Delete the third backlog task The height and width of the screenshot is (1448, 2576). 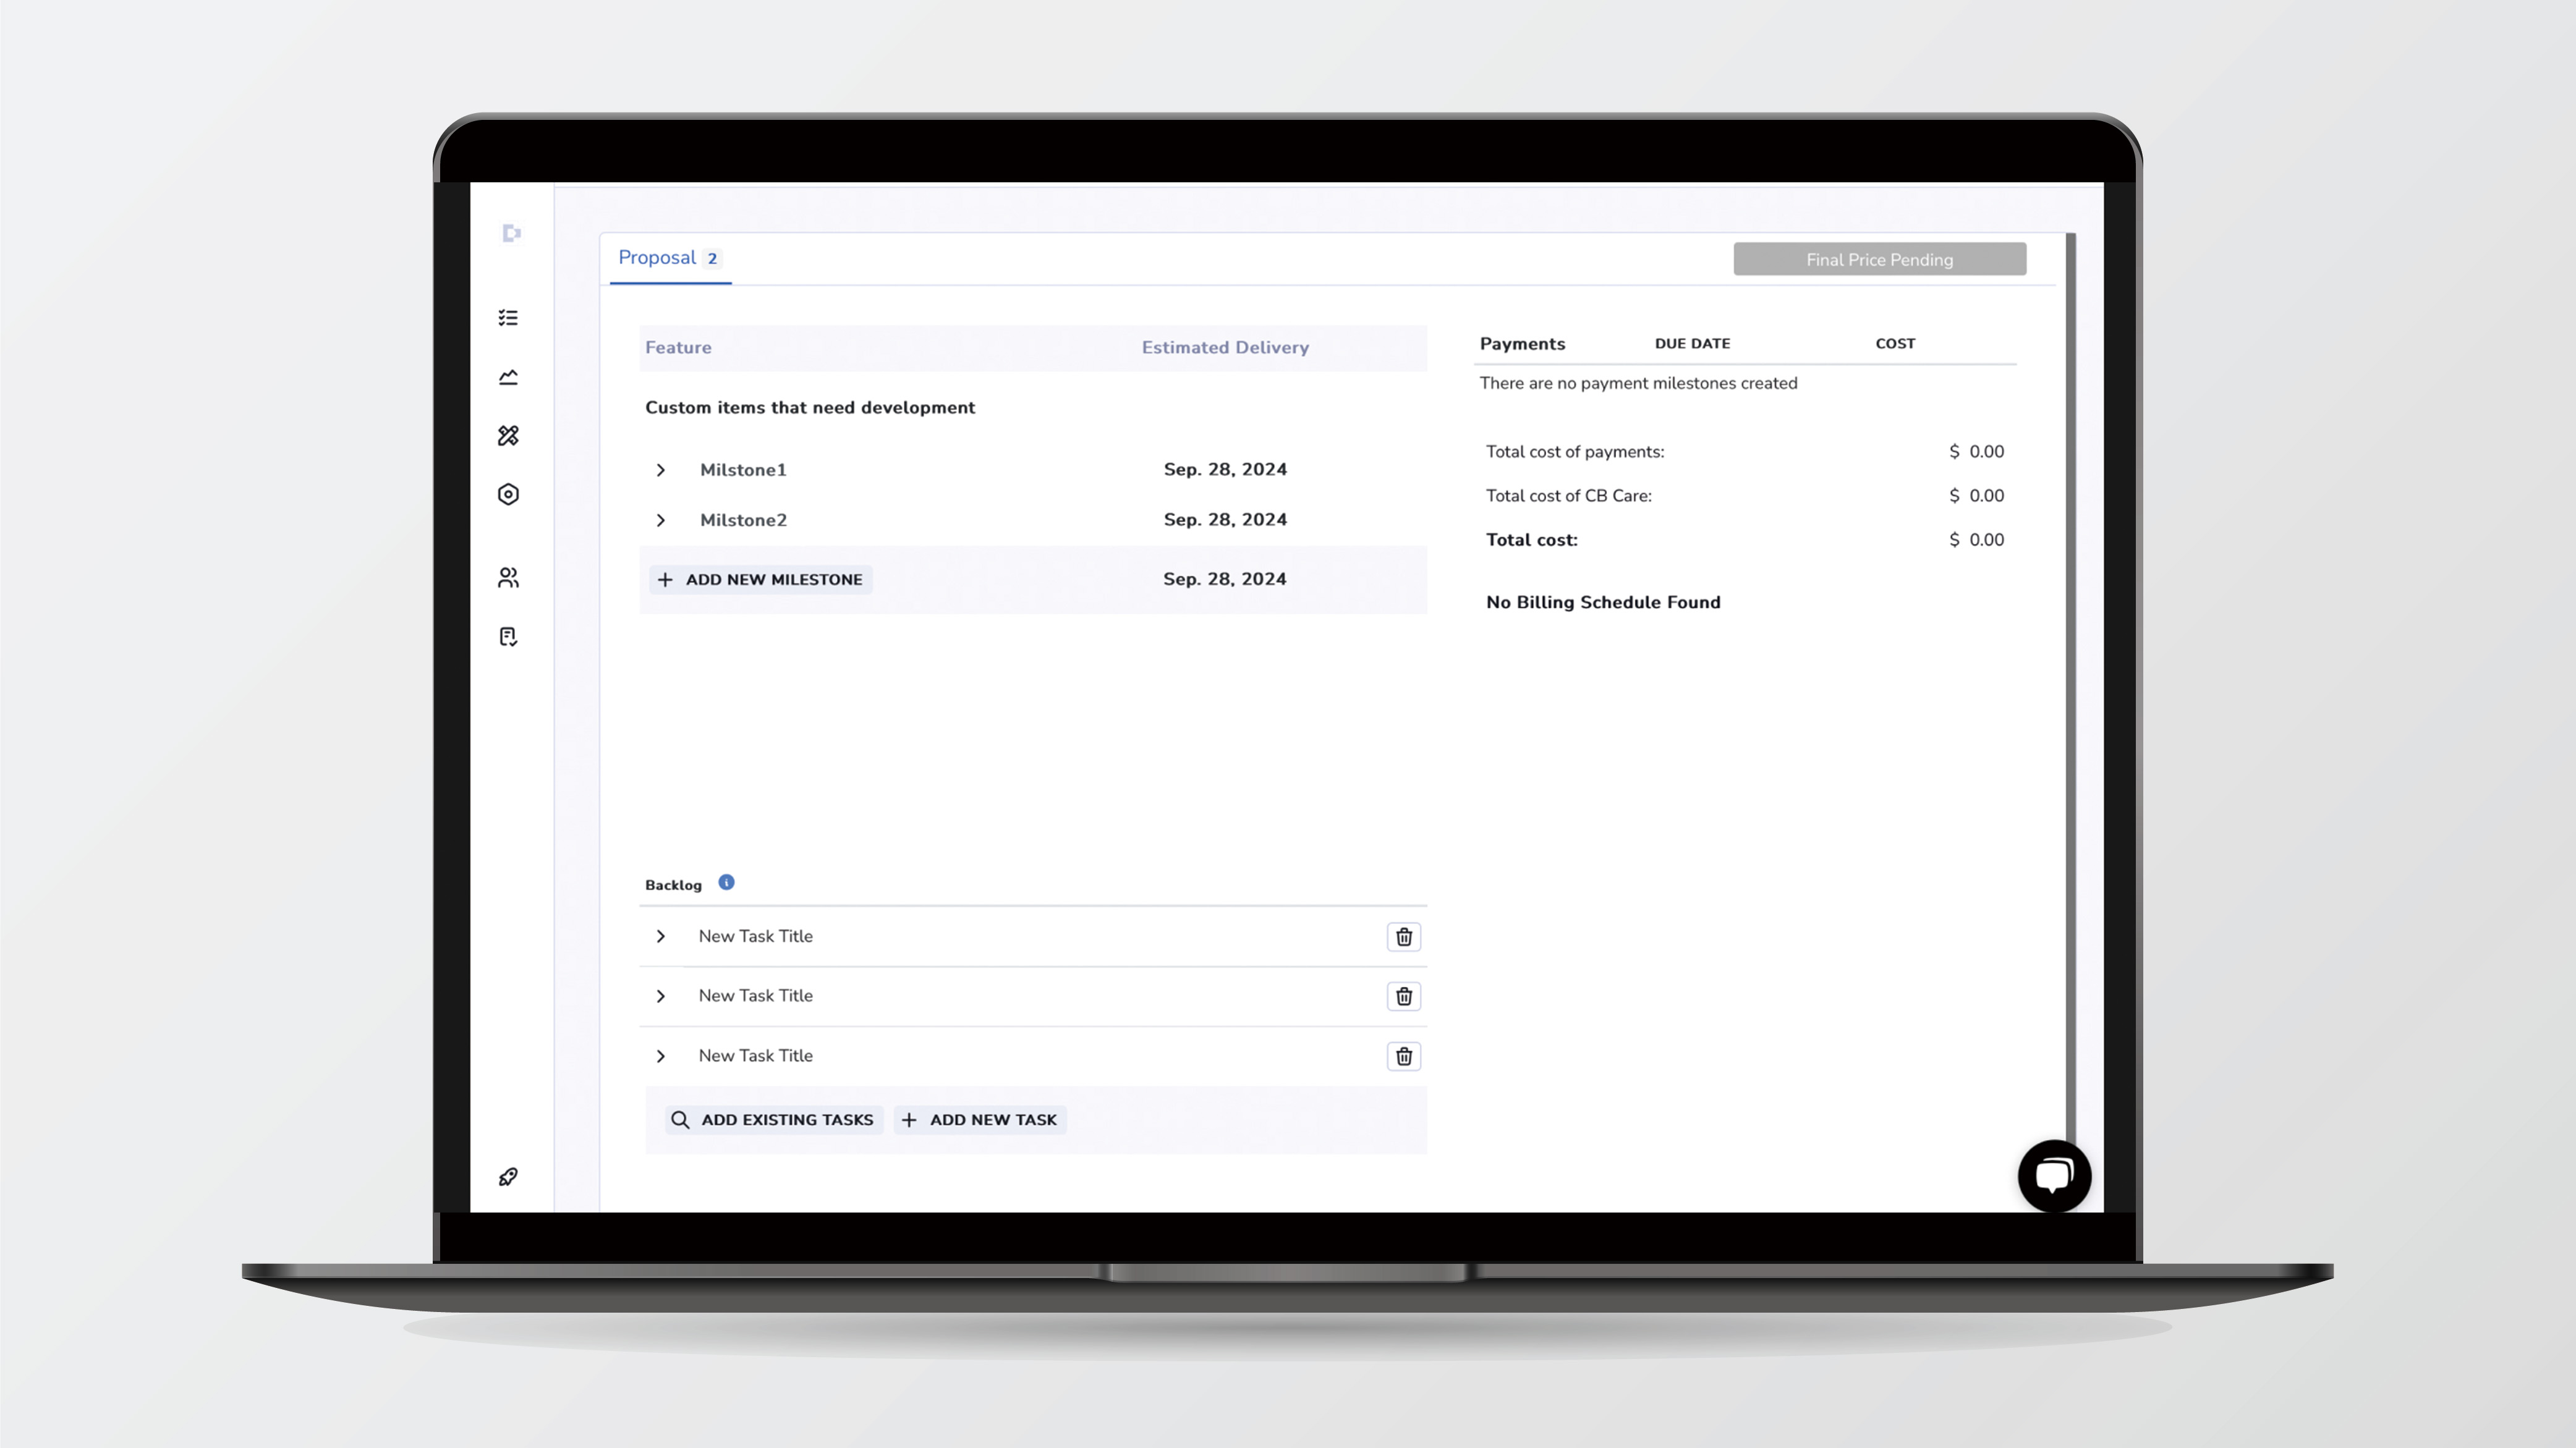pyautogui.click(x=1403, y=1056)
